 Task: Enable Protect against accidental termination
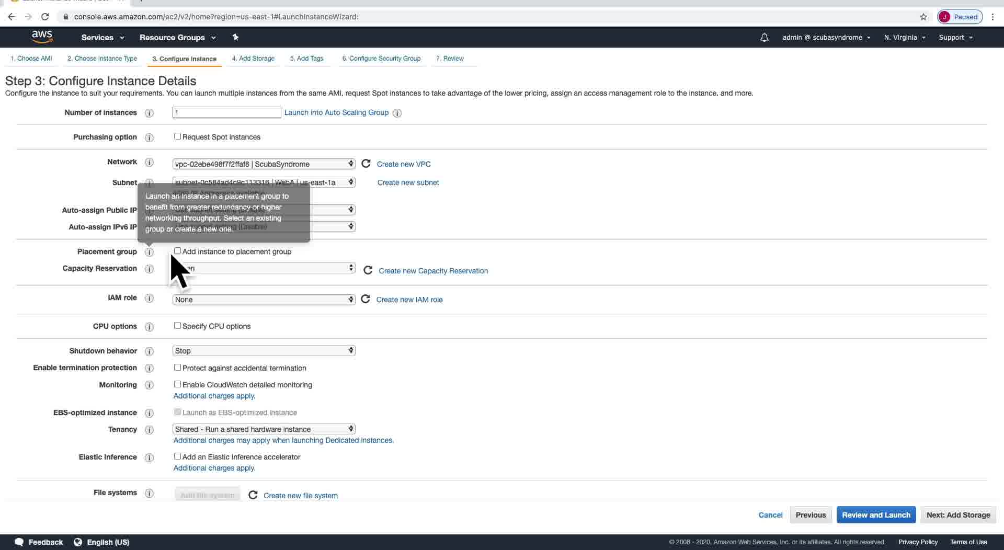(x=178, y=368)
